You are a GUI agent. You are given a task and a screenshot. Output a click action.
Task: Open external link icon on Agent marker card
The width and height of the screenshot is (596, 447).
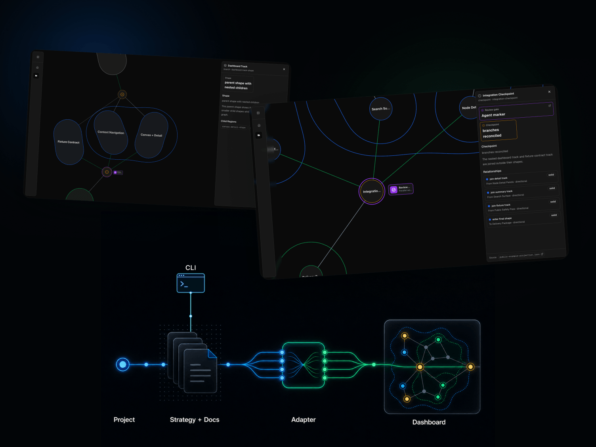coord(550,106)
